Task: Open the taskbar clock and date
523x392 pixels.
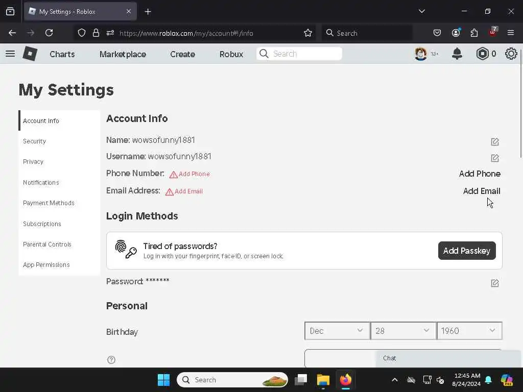Action: [x=467, y=380]
